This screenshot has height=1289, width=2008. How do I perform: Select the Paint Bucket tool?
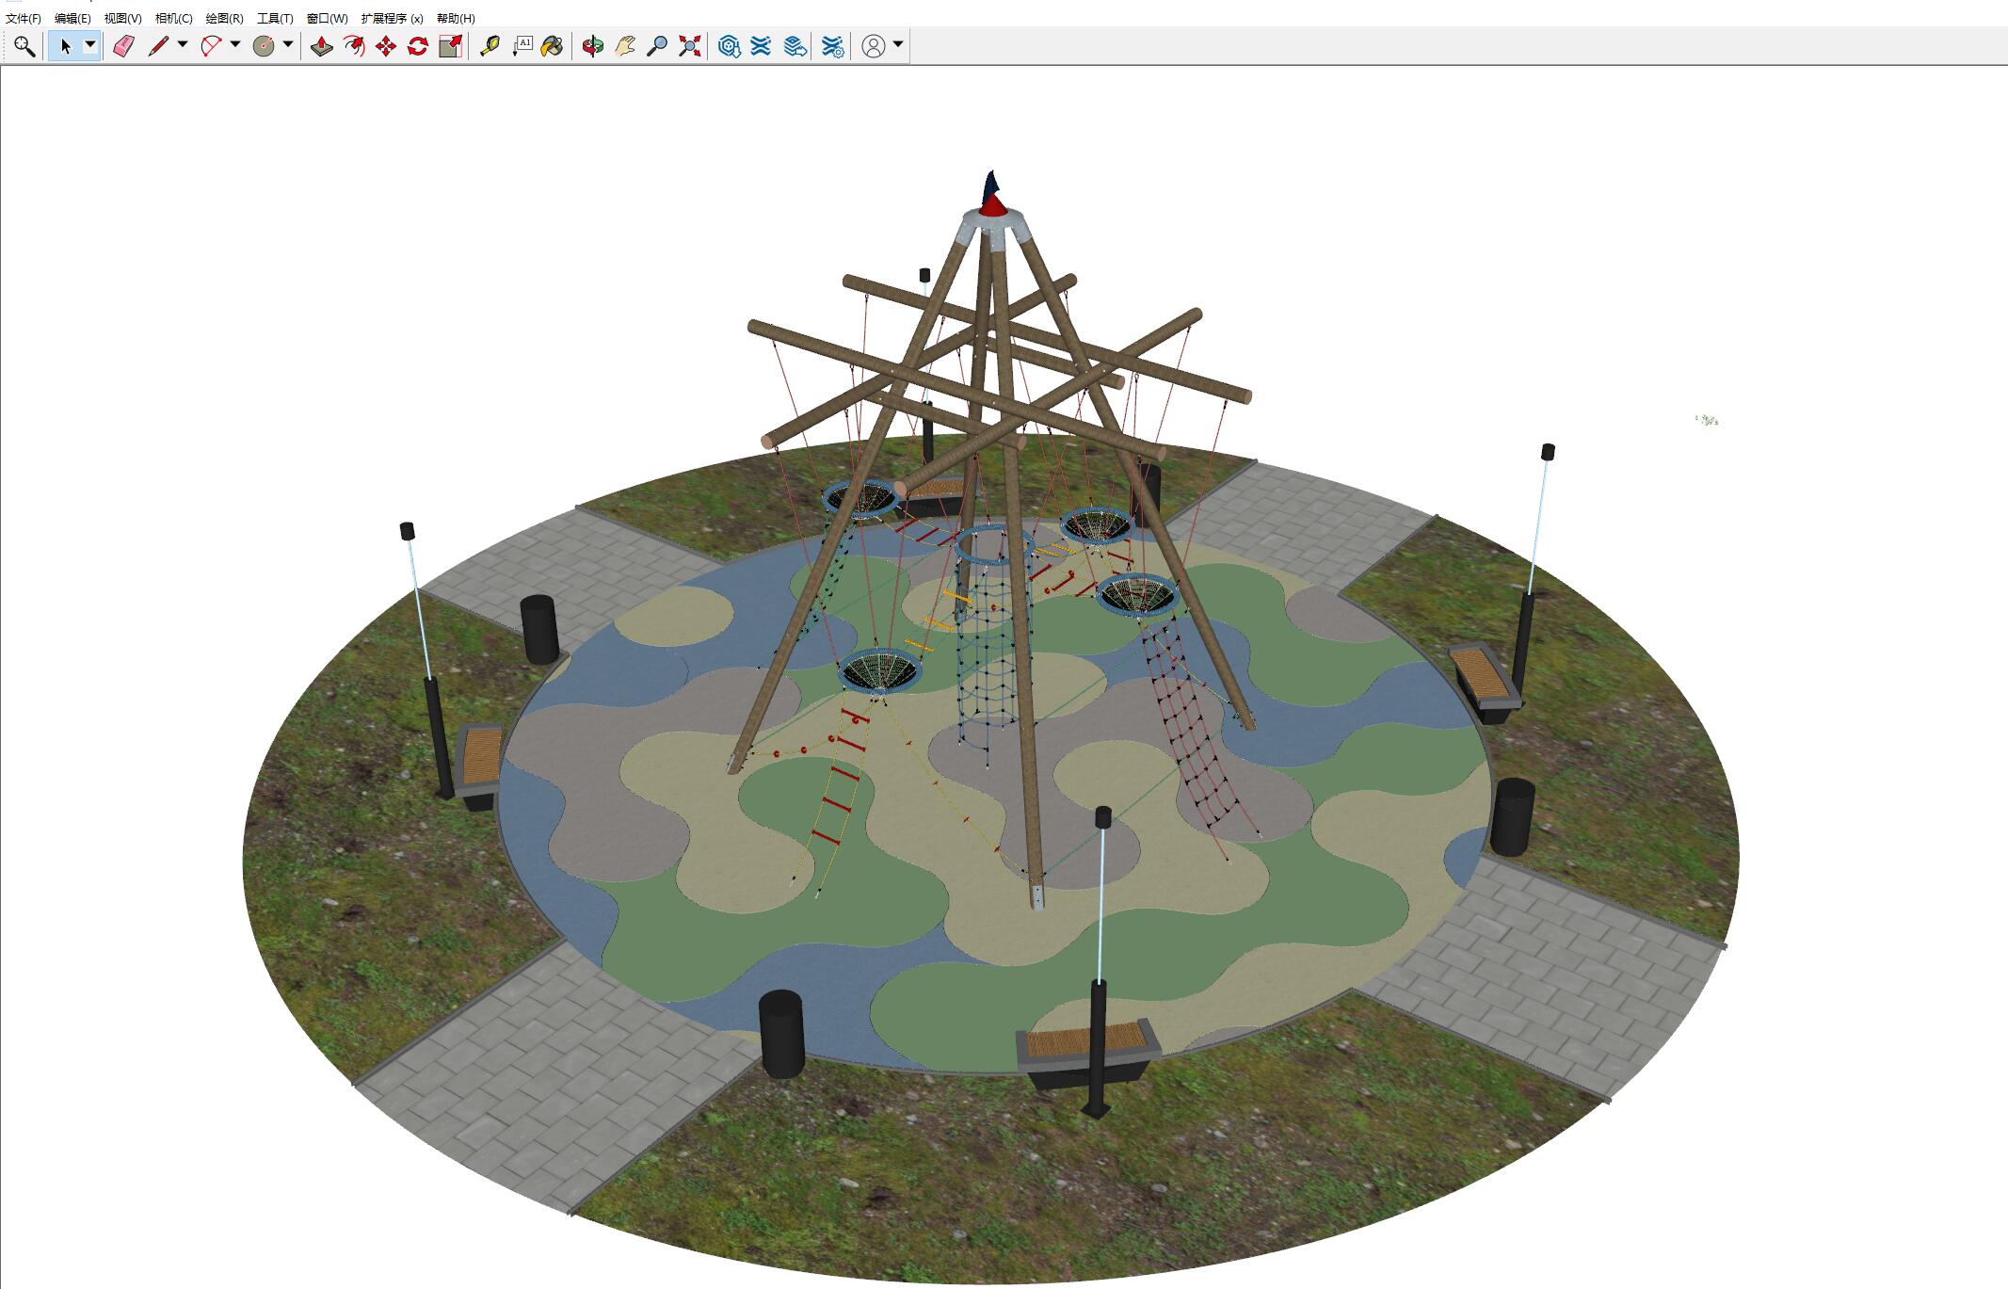553,46
